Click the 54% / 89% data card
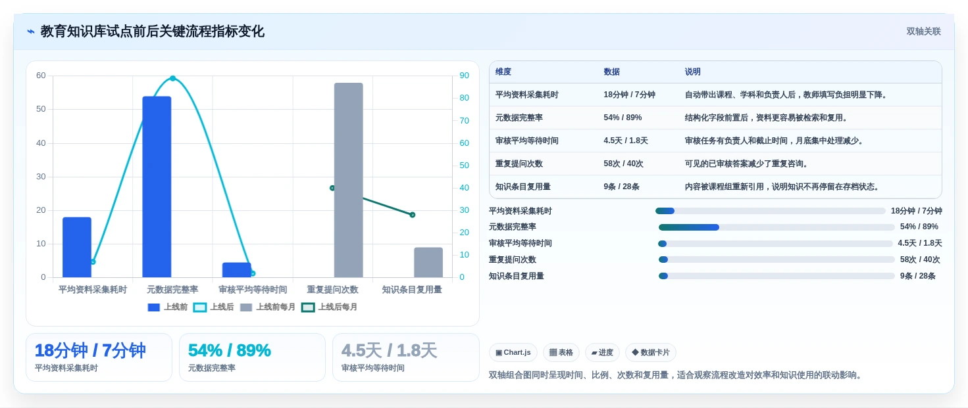968x408 pixels. (252, 357)
